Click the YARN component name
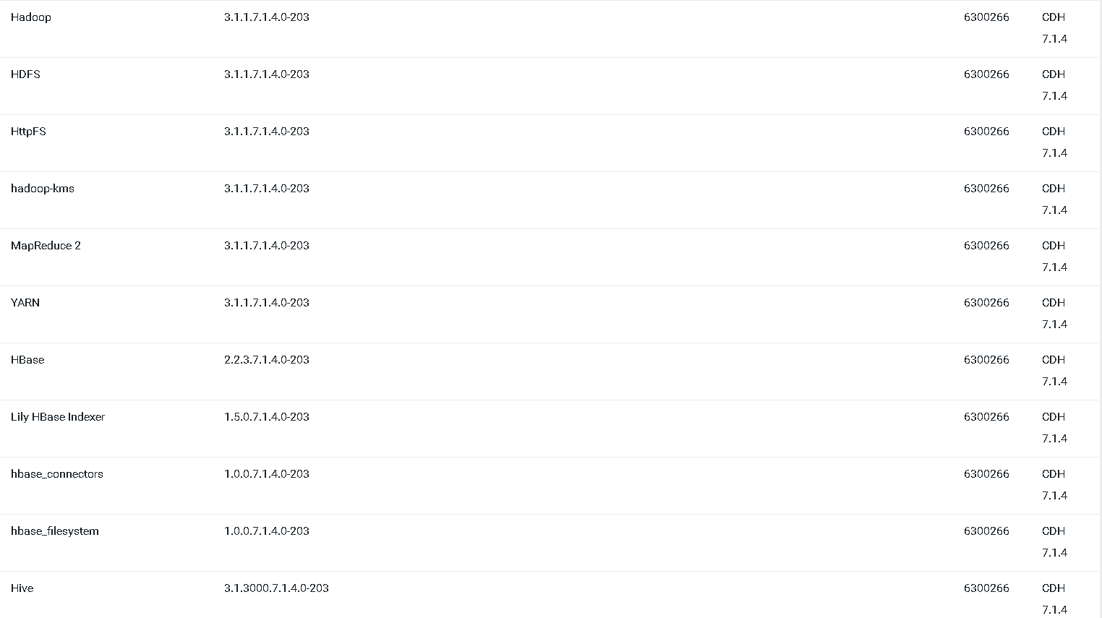The height and width of the screenshot is (618, 1102). tap(25, 303)
